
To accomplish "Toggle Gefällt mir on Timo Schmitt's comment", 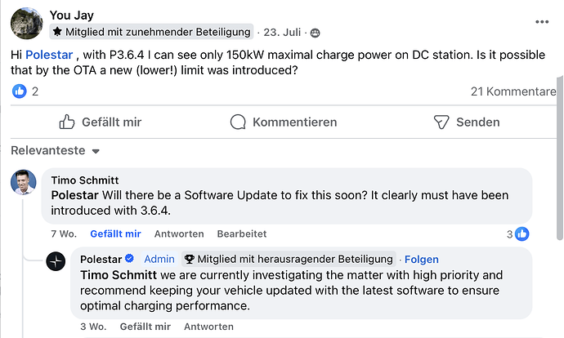I will [x=115, y=233].
